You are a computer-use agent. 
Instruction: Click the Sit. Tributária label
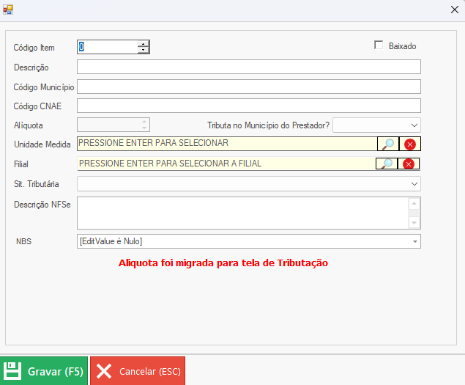pyautogui.click(x=37, y=184)
